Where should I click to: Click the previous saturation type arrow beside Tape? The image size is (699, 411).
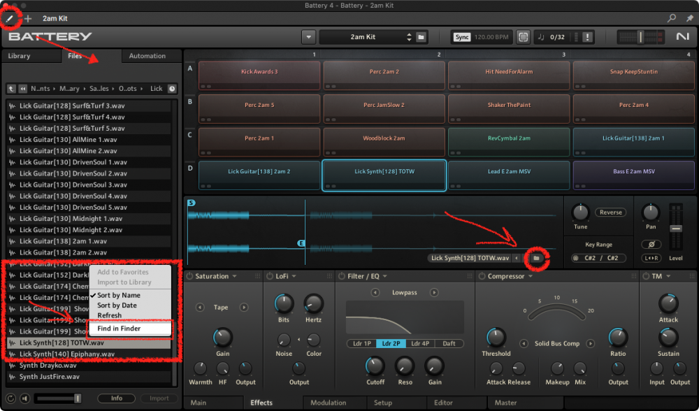[200, 308]
